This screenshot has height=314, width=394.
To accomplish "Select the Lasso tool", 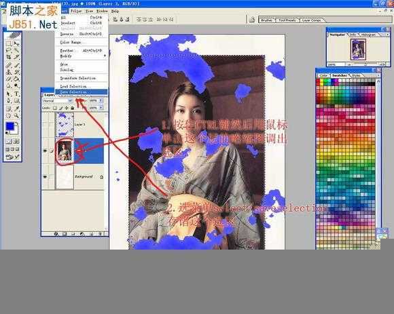I will coord(9,50).
